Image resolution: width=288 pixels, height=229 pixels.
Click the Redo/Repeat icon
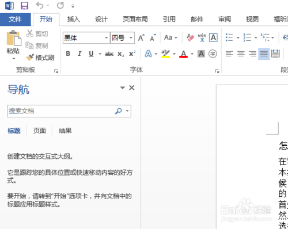click(x=60, y=6)
